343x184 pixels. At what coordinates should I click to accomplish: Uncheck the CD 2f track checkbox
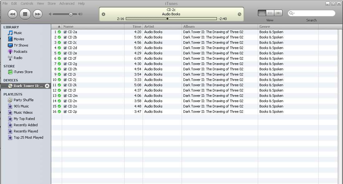pyautogui.click(x=65, y=58)
